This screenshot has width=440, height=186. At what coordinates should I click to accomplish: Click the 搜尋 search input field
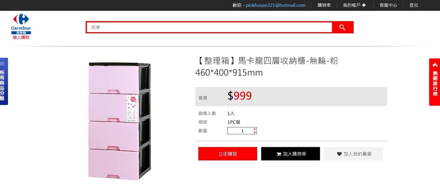[x=209, y=27]
